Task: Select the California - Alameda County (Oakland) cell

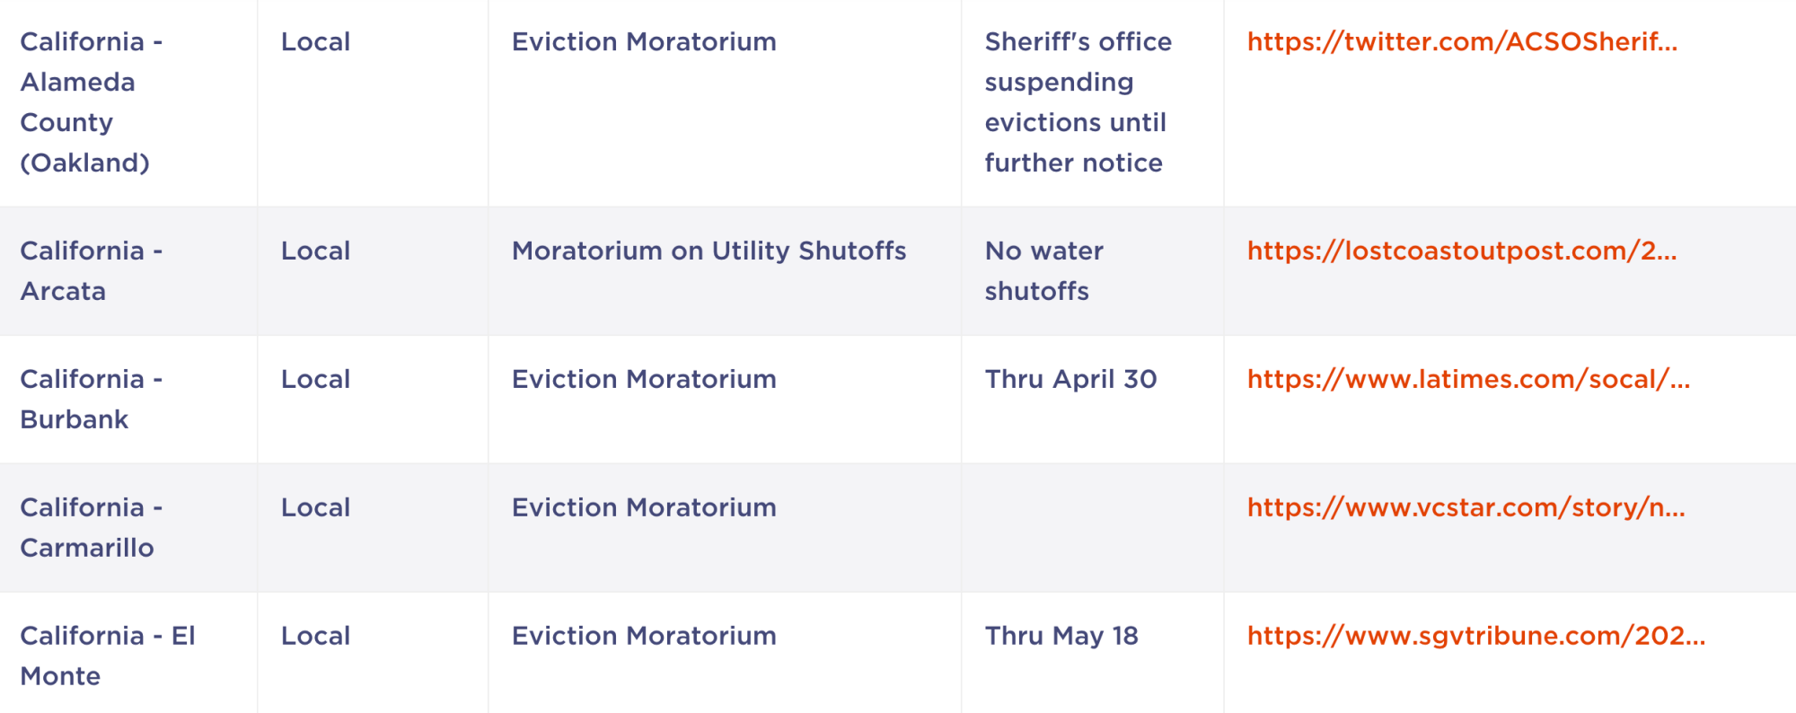Action: tap(128, 102)
